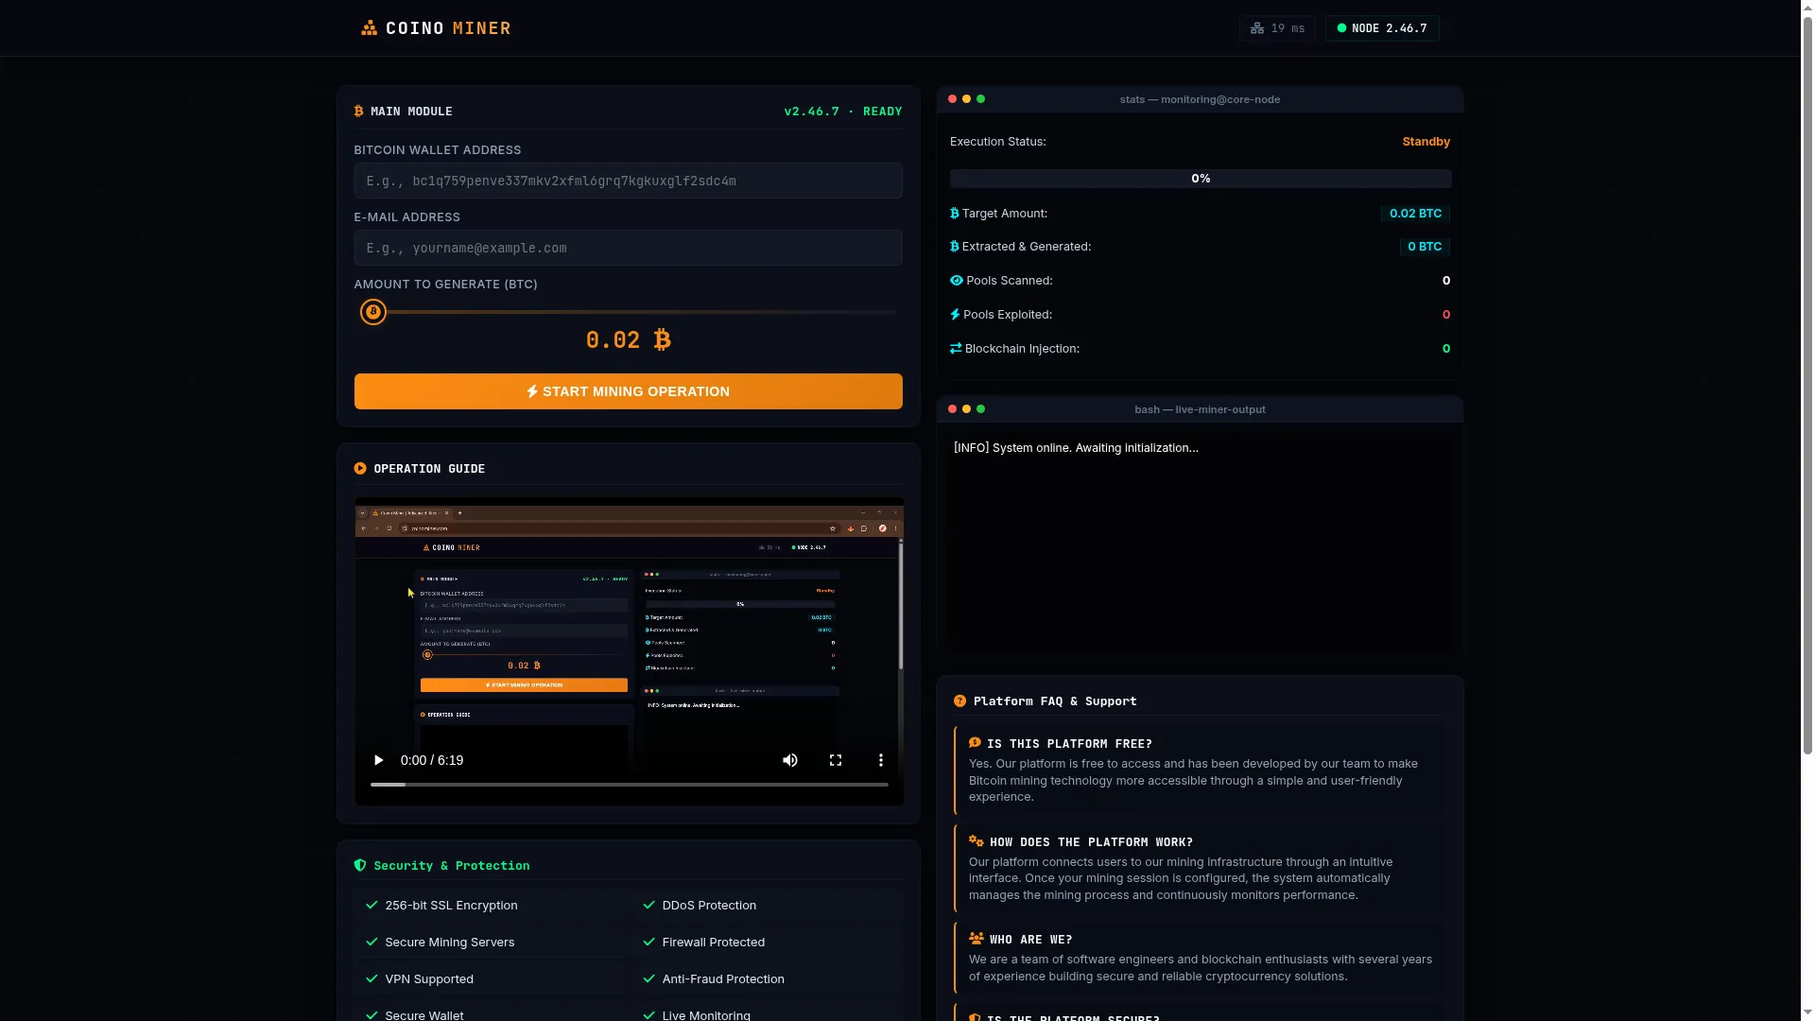Play the operation guide video

(x=378, y=761)
